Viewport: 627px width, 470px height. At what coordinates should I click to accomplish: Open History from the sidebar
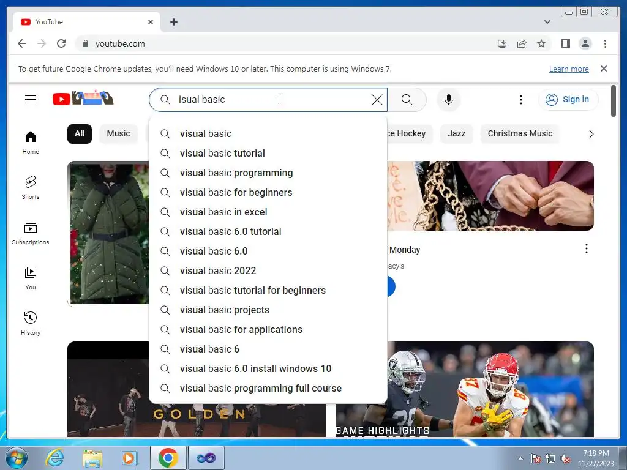(31, 323)
